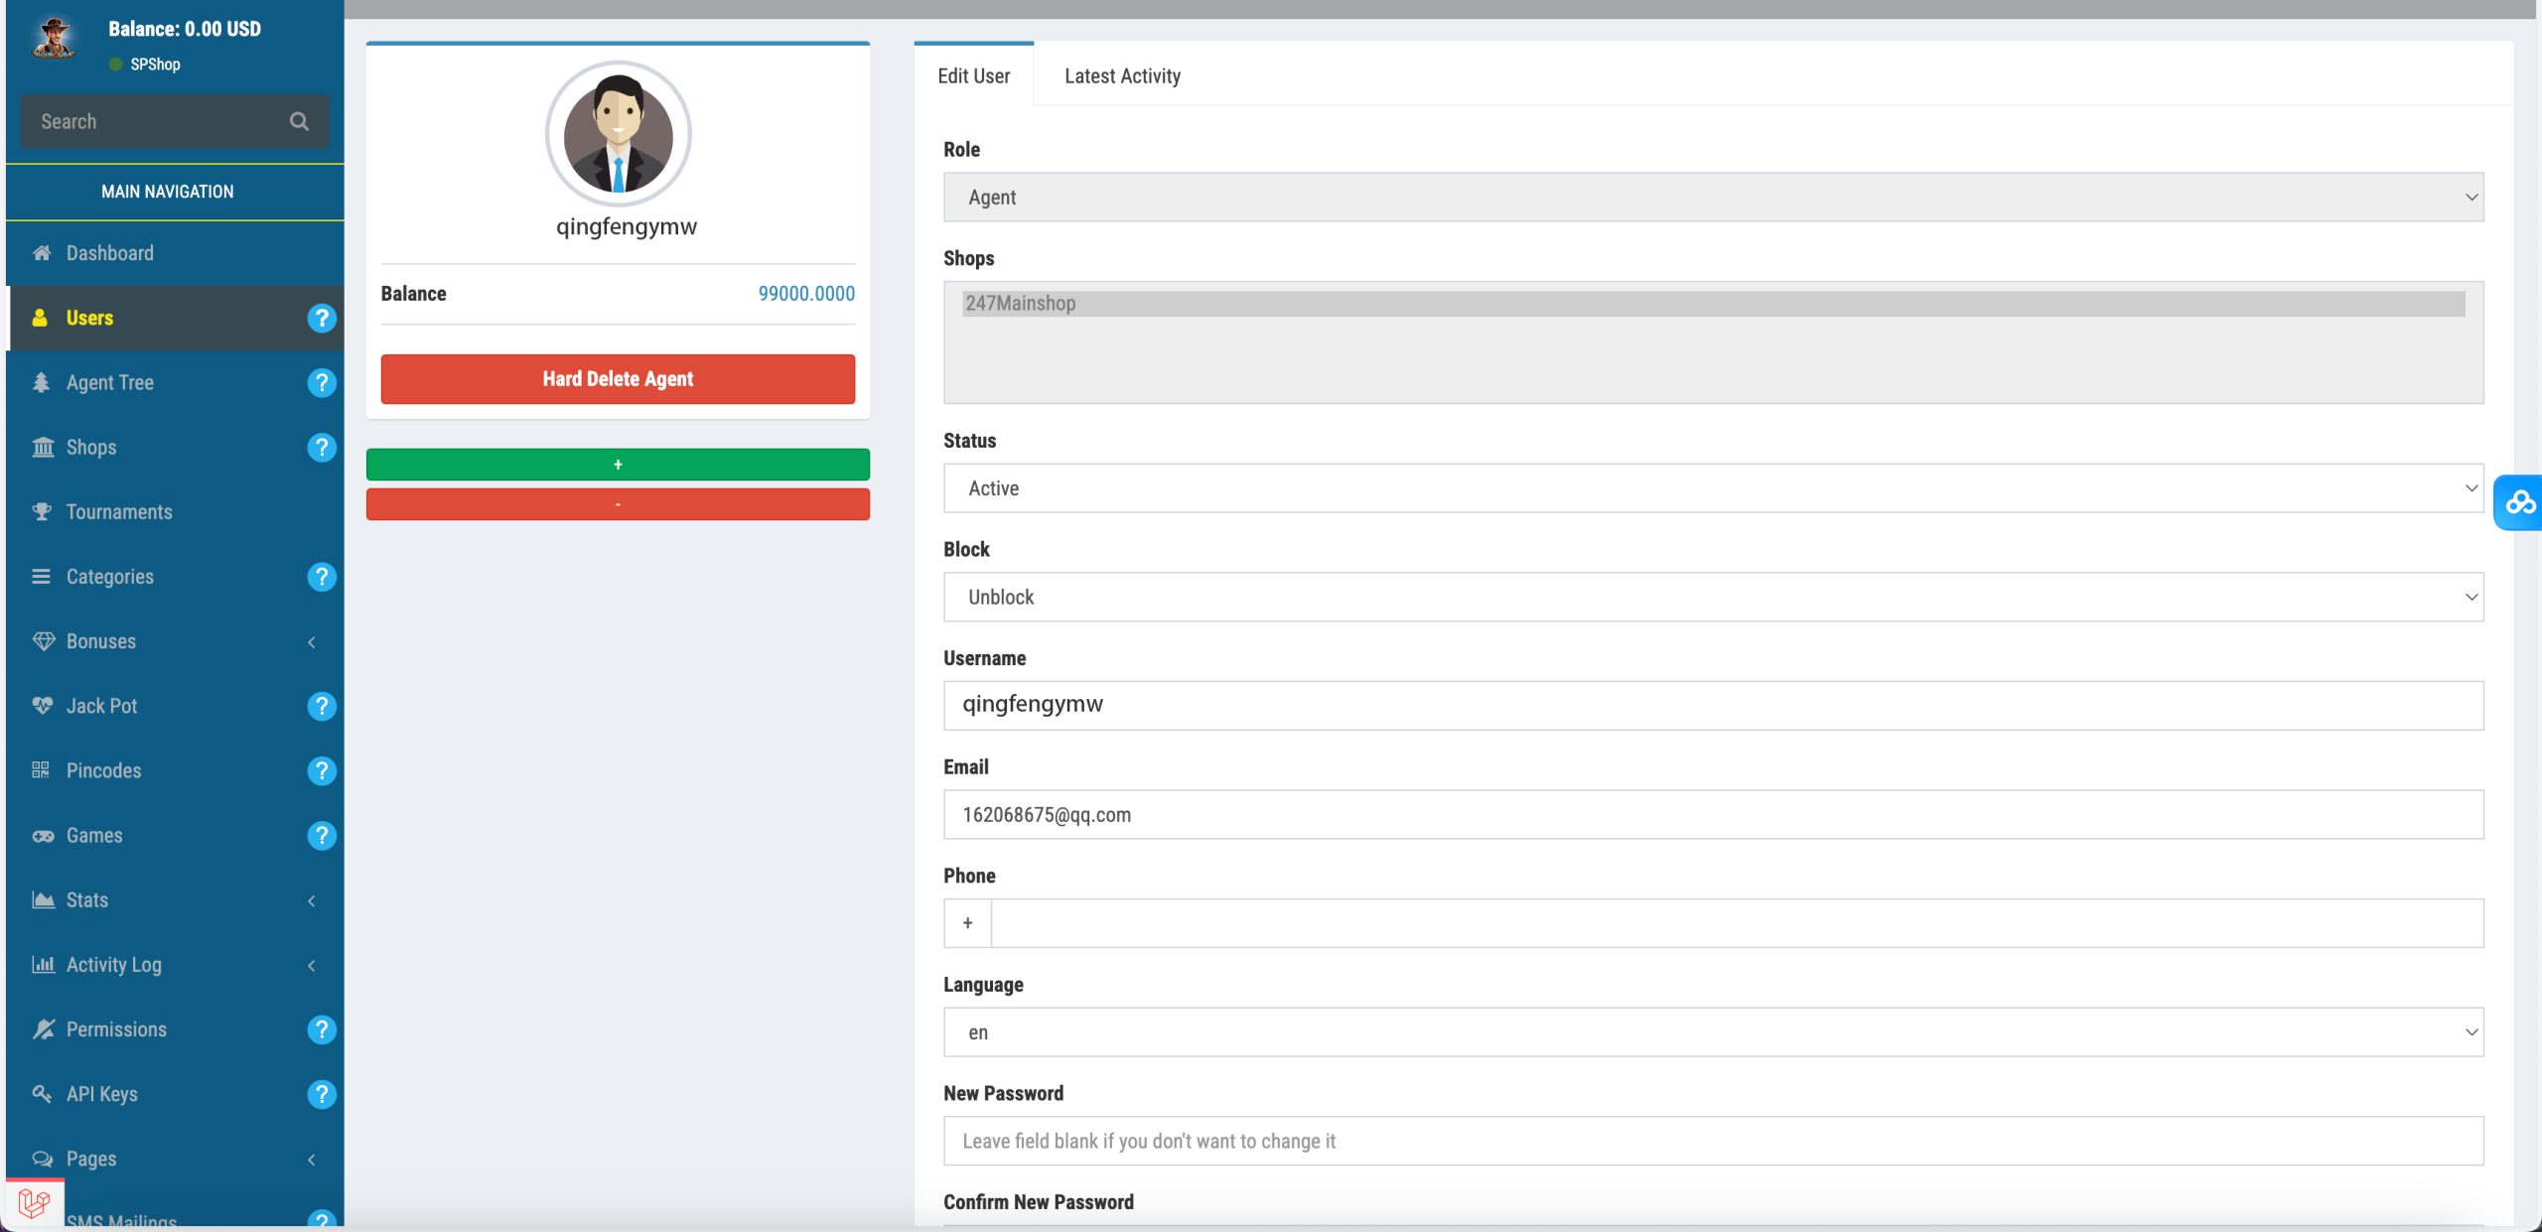
Task: Open the help icon next to Permissions
Action: click(322, 1029)
